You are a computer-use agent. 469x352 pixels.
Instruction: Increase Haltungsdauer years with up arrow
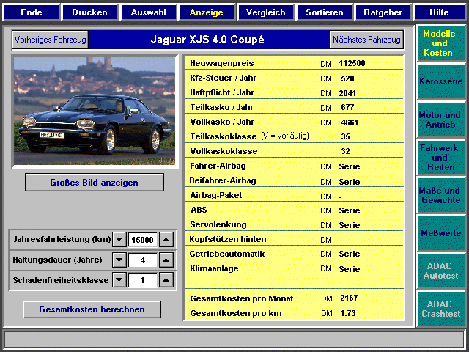point(166,260)
